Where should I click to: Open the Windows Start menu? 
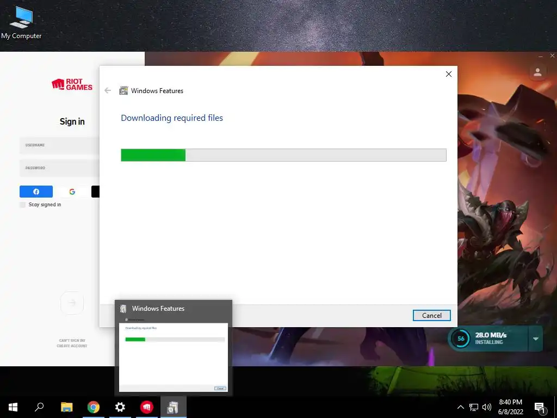(13, 407)
